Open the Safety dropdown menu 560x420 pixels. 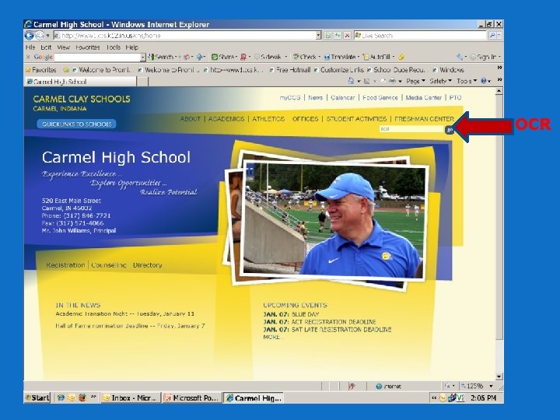(440, 81)
